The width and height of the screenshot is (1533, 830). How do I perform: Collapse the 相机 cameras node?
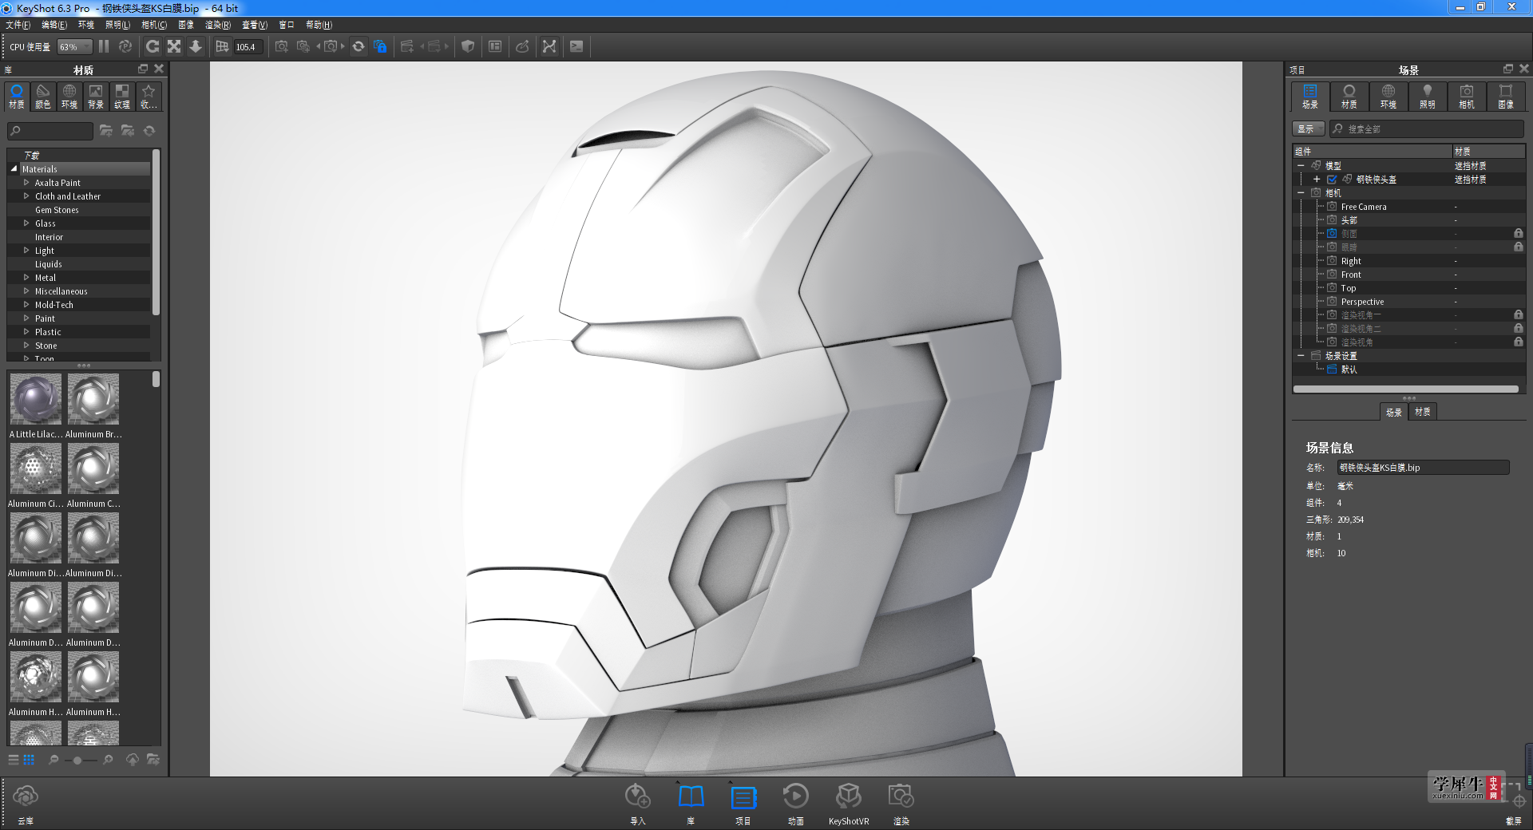(1301, 193)
